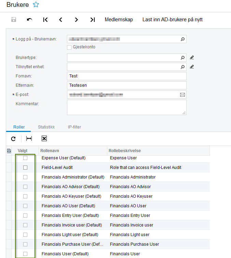
Task: Open the Tilknyttet enhet lookup selector
Action: click(x=183, y=67)
